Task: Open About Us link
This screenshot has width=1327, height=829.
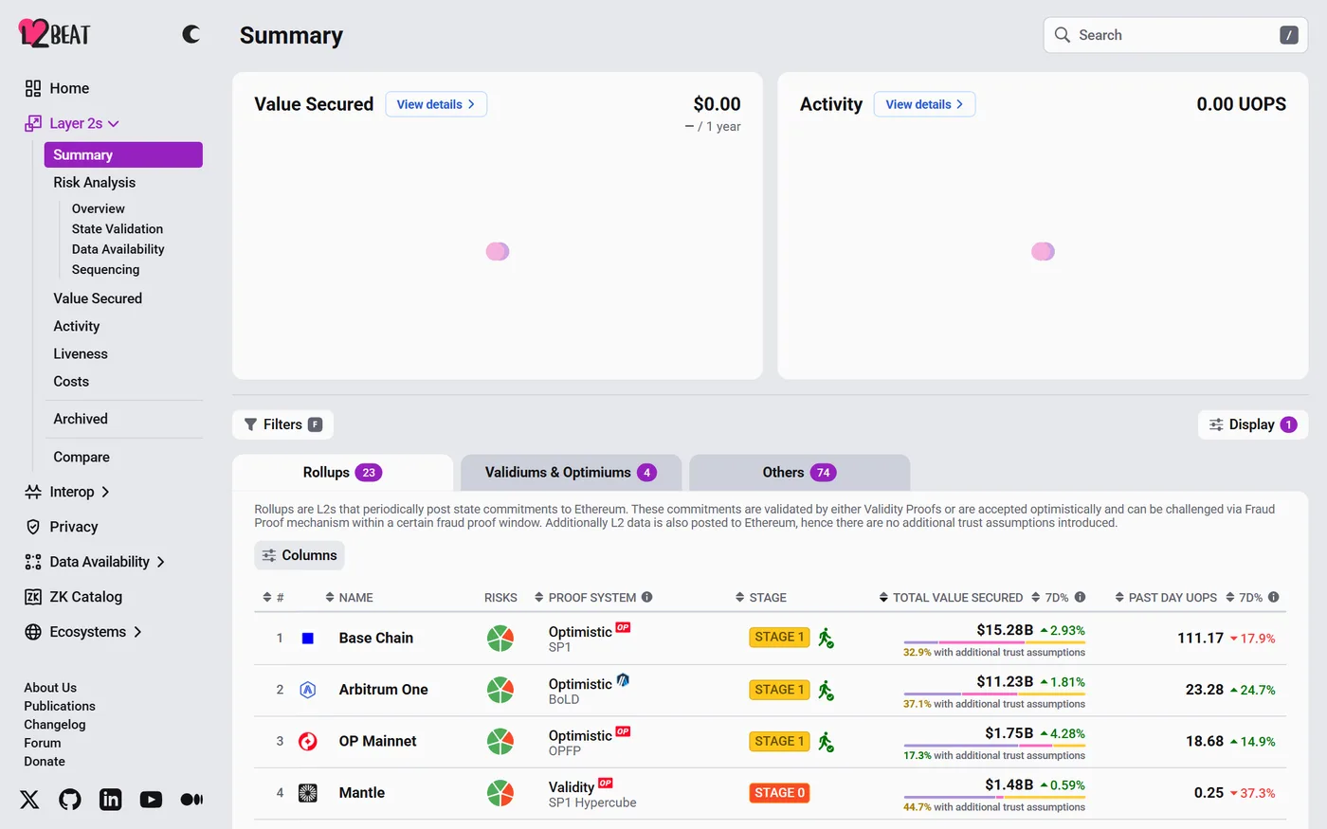Action: (50, 688)
